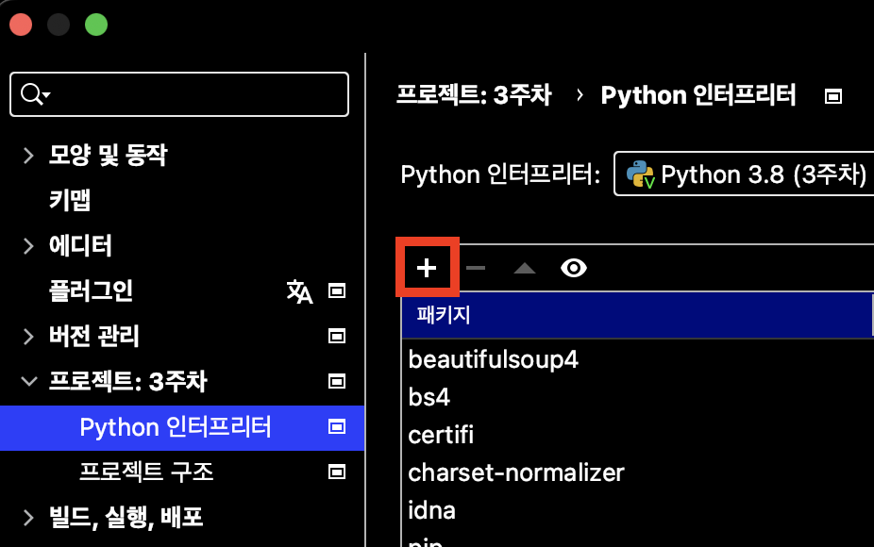
Task: Click the upgrade package up-arrow icon
Action: click(x=525, y=269)
